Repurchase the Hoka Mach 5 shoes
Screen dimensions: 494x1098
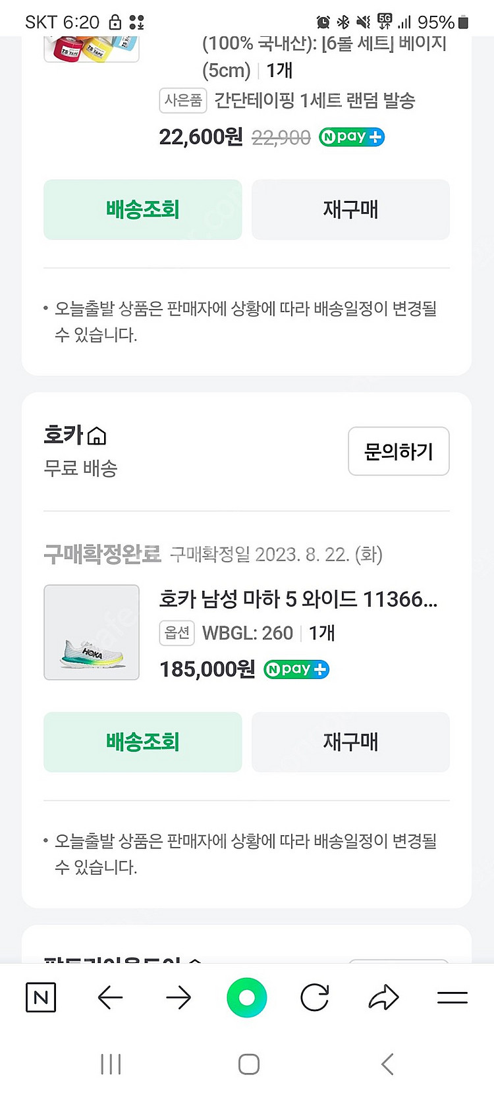(350, 742)
